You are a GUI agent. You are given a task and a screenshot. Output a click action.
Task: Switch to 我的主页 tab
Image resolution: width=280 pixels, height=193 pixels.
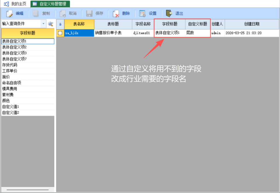pyautogui.click(x=15, y=4)
